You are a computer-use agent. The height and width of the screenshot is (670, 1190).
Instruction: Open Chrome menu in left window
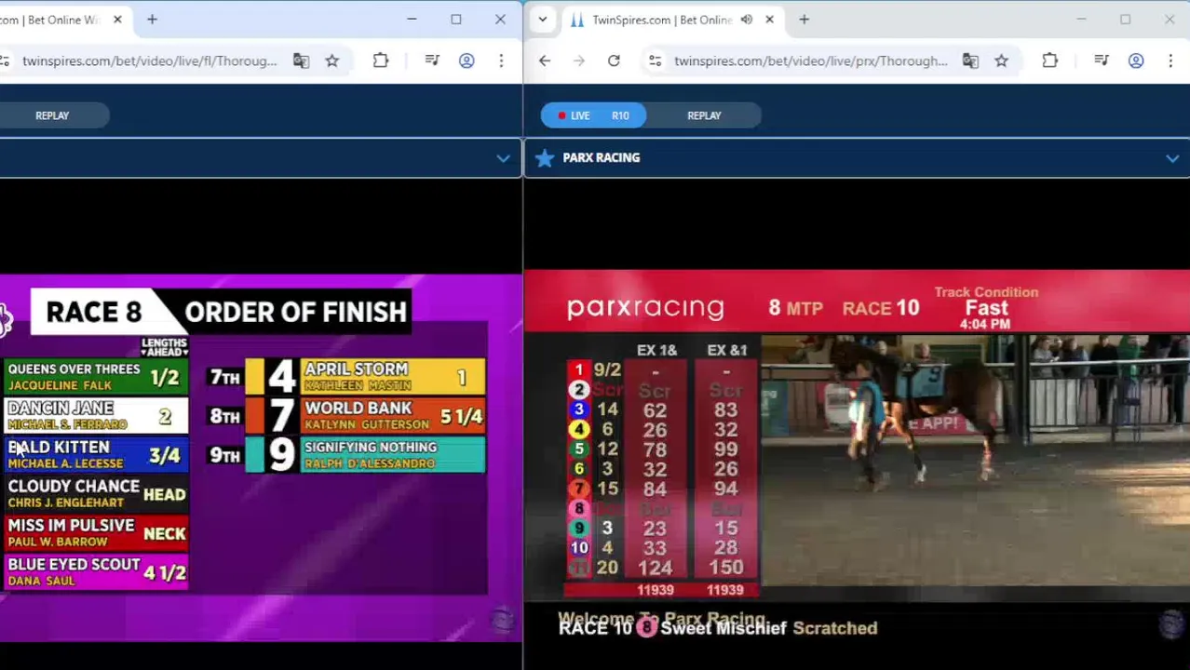501,60
